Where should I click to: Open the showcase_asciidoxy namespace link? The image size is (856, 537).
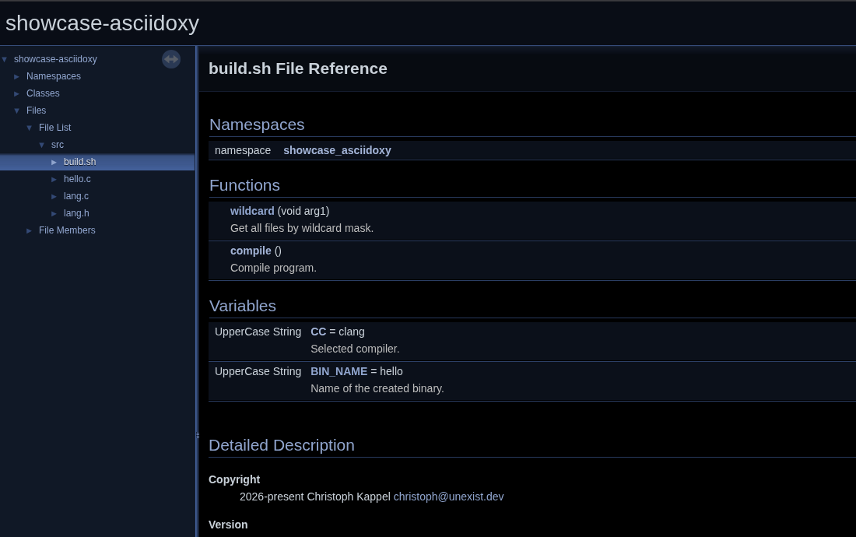pyautogui.click(x=337, y=150)
